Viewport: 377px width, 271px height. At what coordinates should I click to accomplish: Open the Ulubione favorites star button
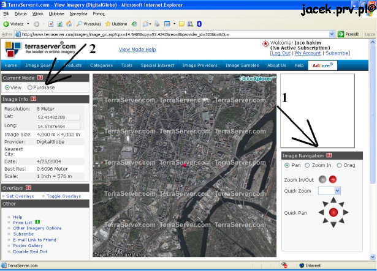tap(116, 24)
